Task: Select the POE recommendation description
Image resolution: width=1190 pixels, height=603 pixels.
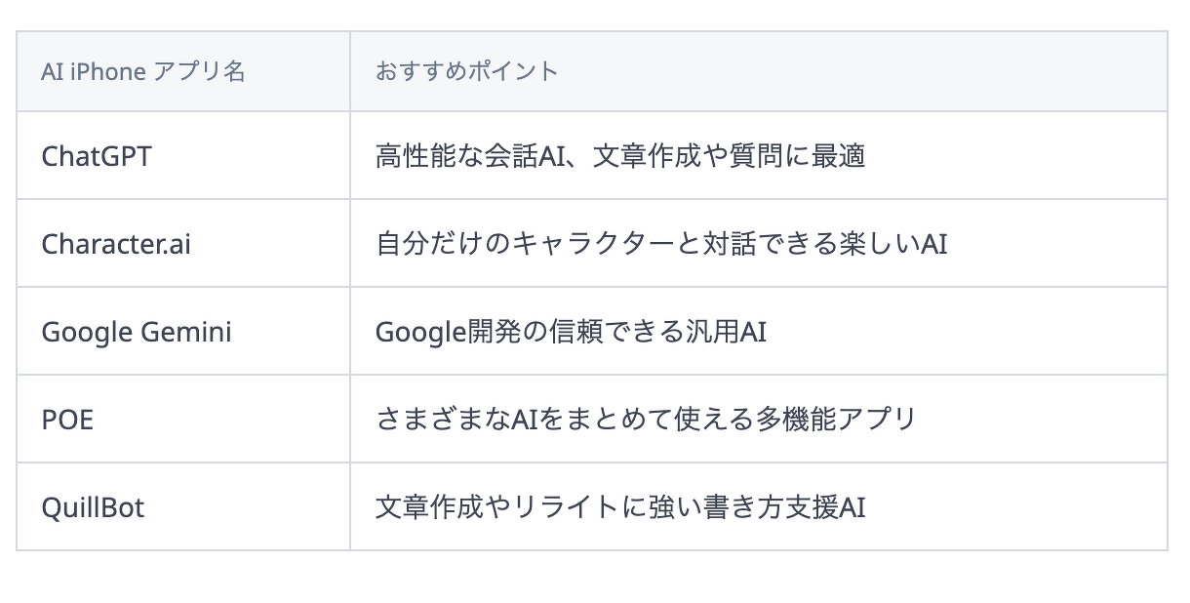Action: (646, 420)
